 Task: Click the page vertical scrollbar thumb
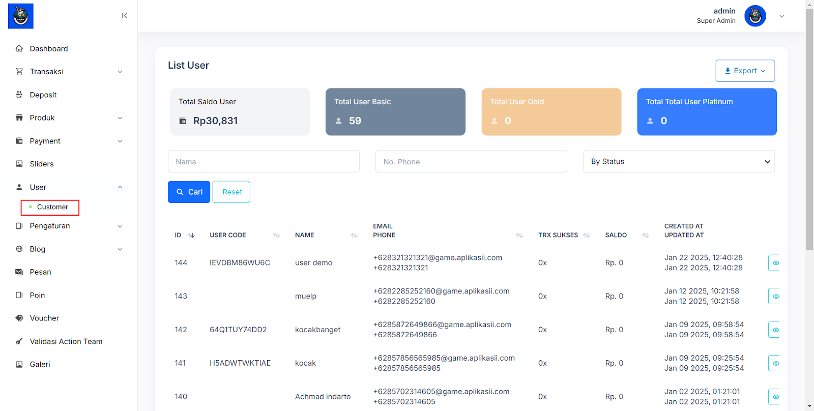(x=809, y=129)
